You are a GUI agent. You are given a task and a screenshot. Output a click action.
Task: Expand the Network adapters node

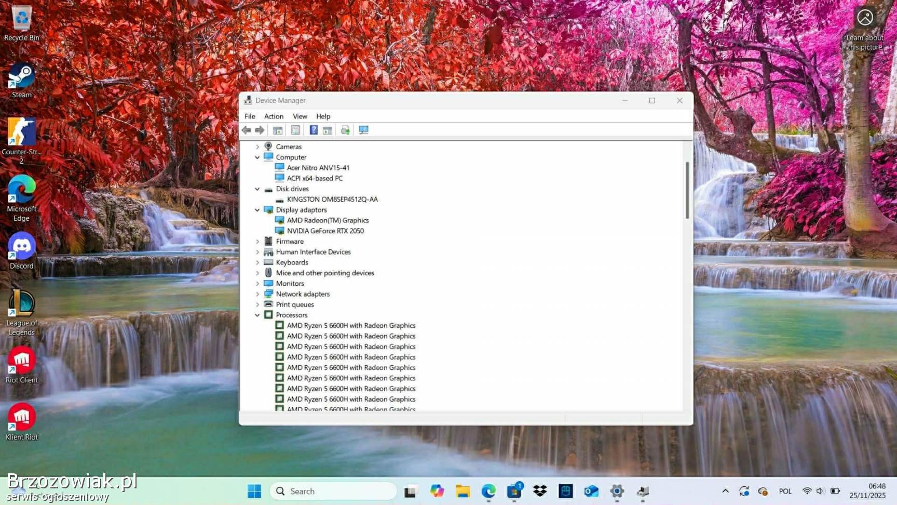point(257,294)
